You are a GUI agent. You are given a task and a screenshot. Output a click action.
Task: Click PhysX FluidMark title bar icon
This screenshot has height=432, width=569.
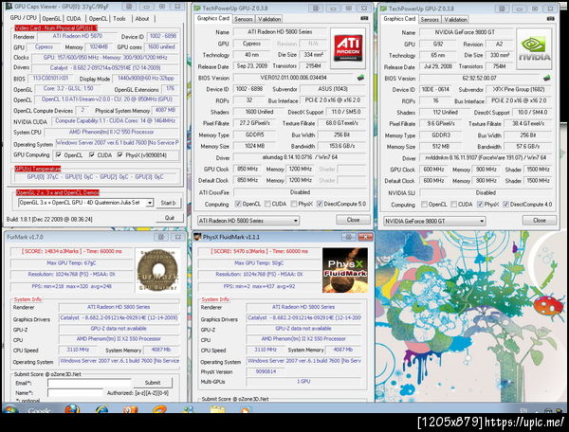coord(197,237)
